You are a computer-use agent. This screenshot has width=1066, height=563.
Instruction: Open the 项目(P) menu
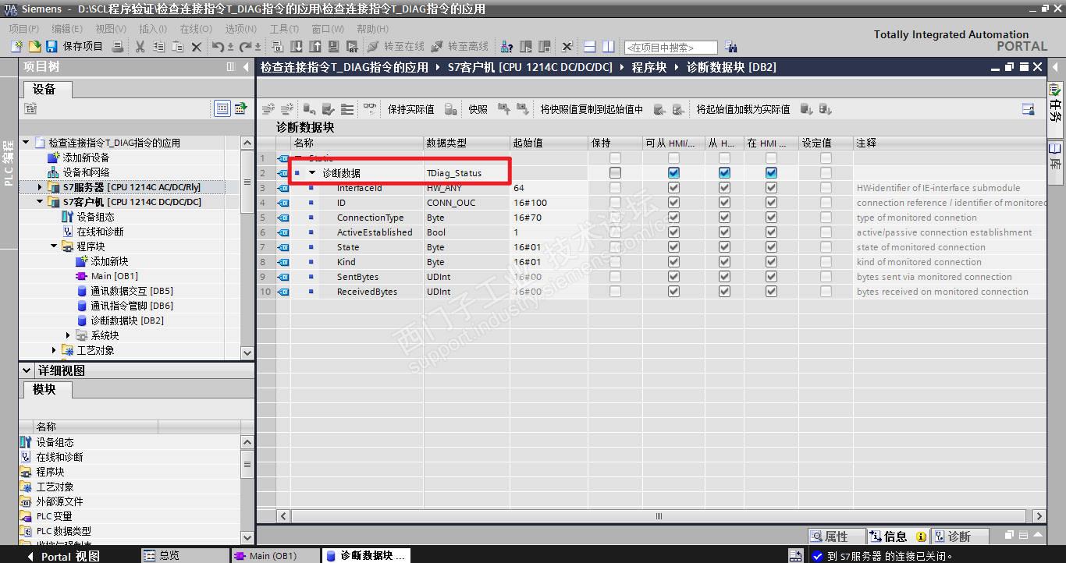tap(23, 29)
